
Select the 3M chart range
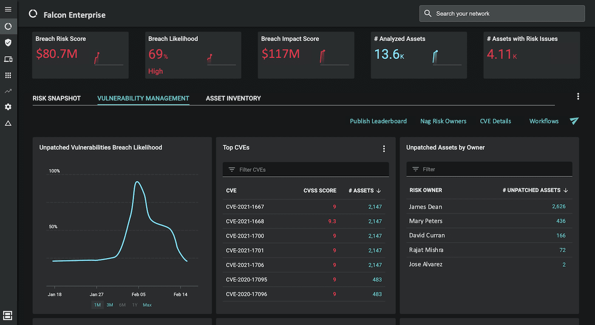coord(110,305)
